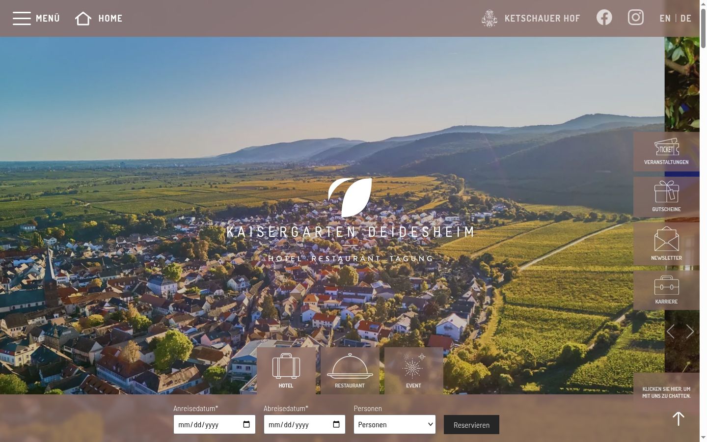Click the scroll-to-top arrow

coord(679,418)
